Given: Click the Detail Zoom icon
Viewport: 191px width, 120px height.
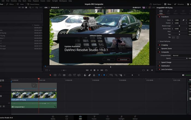Looking at the screenshot, I should point(116,75).
